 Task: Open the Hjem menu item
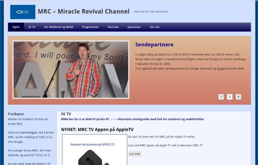click(x=16, y=27)
